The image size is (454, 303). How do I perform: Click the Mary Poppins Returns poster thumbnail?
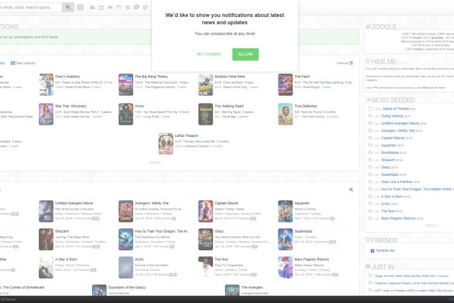[x=285, y=267]
